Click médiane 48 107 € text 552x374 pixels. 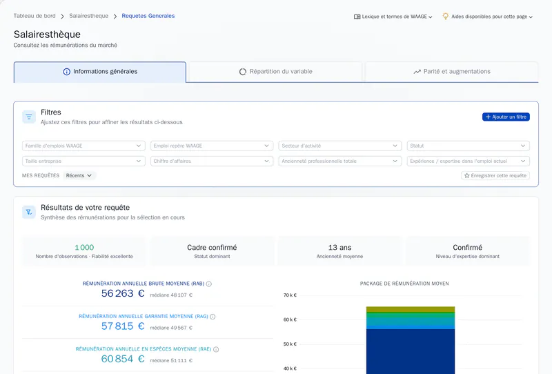(x=171, y=295)
